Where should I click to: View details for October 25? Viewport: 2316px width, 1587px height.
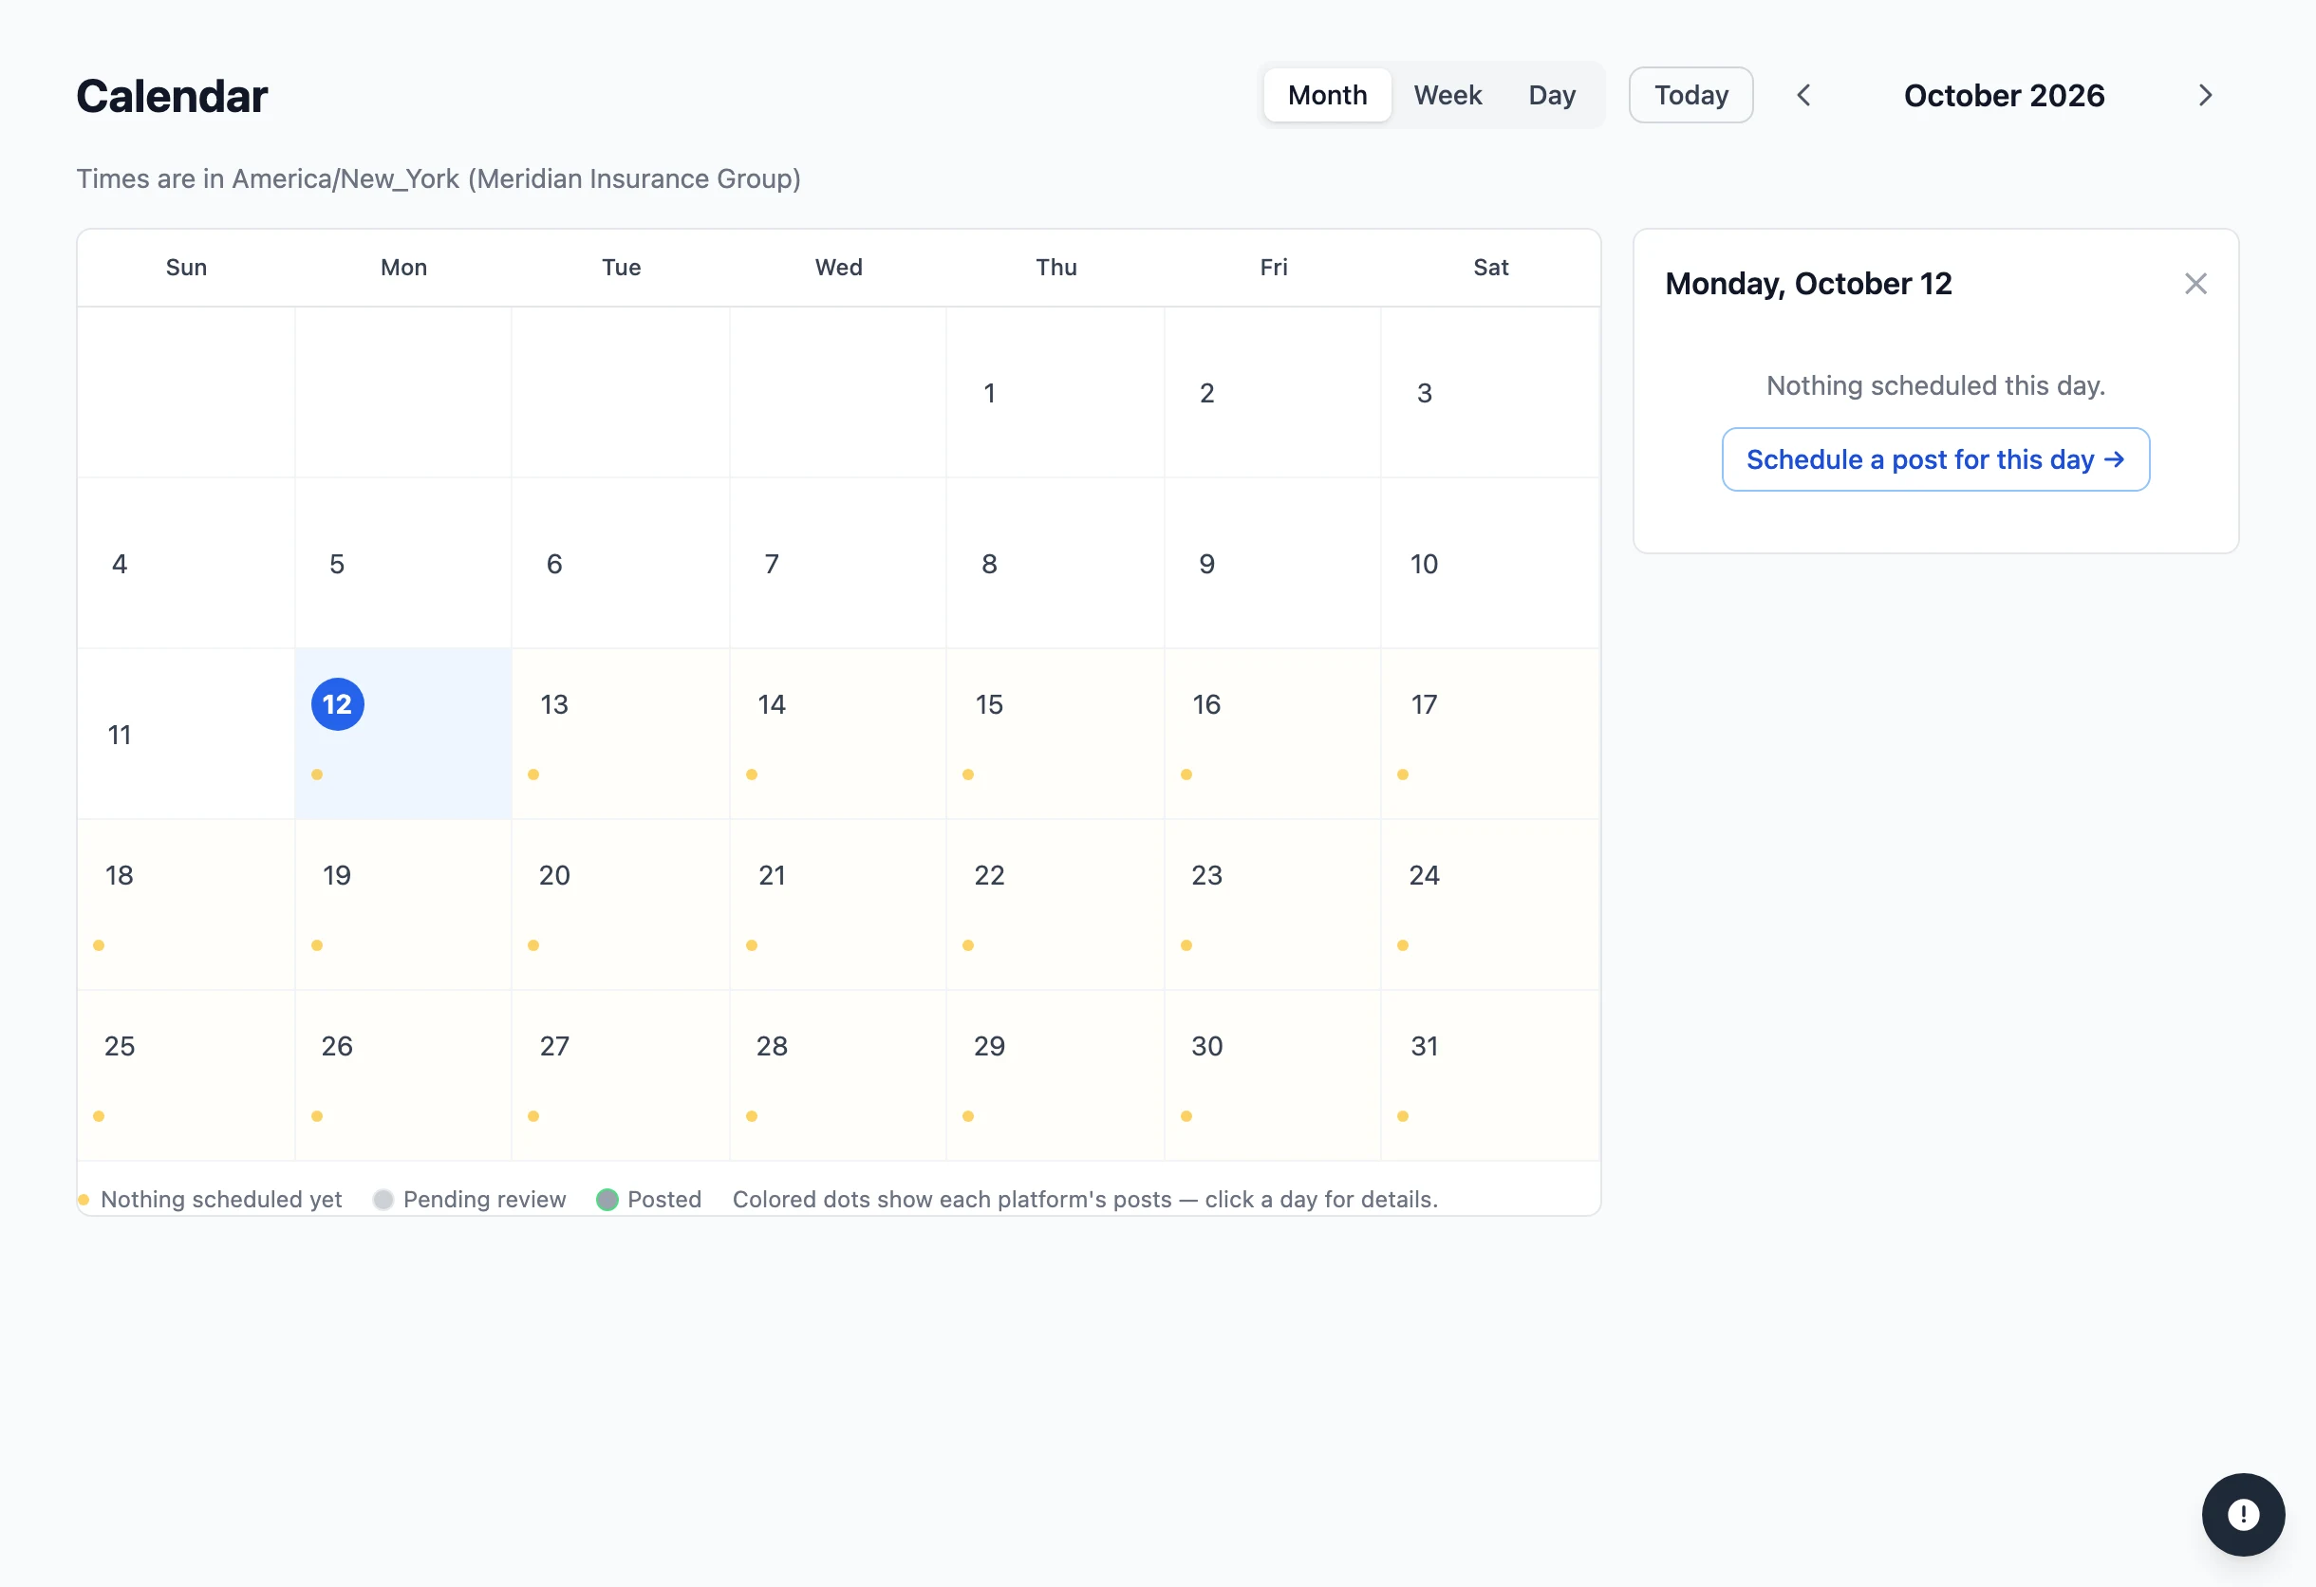click(186, 1076)
